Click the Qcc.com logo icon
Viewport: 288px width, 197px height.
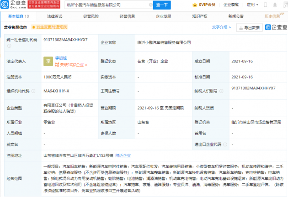click(x=5, y=5)
